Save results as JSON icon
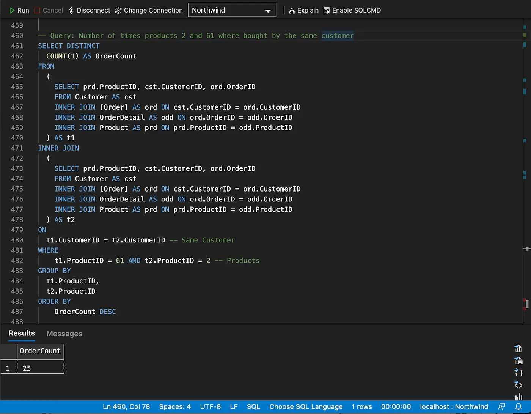 tap(518, 373)
